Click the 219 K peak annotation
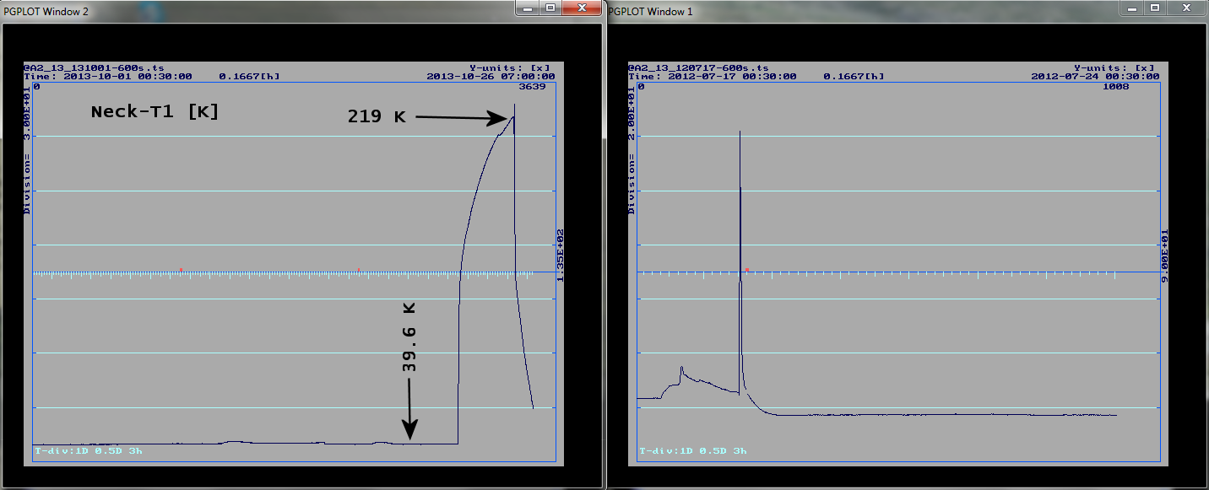The height and width of the screenshot is (490, 1209). coord(377,118)
